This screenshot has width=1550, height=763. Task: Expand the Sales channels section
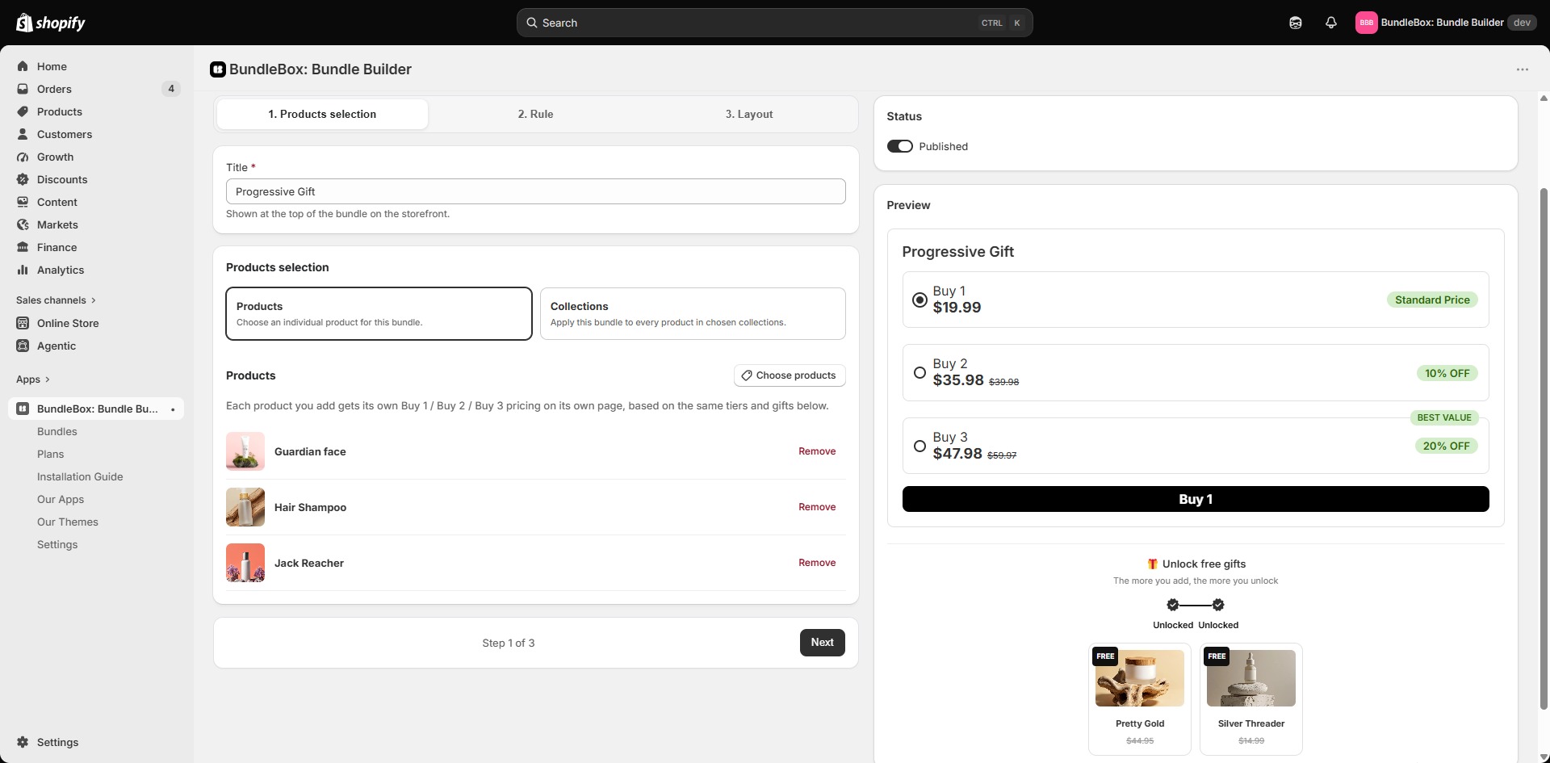click(x=56, y=300)
